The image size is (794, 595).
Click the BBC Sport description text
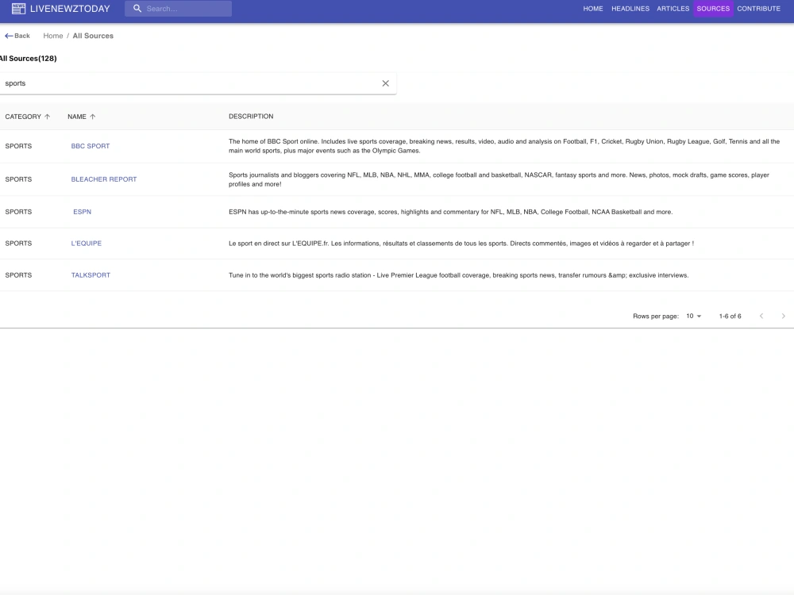coord(504,146)
